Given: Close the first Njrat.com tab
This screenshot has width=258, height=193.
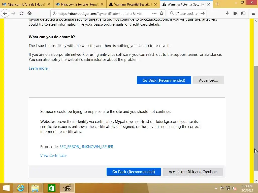Looking at the screenshot, I should pyautogui.click(x=49, y=5).
